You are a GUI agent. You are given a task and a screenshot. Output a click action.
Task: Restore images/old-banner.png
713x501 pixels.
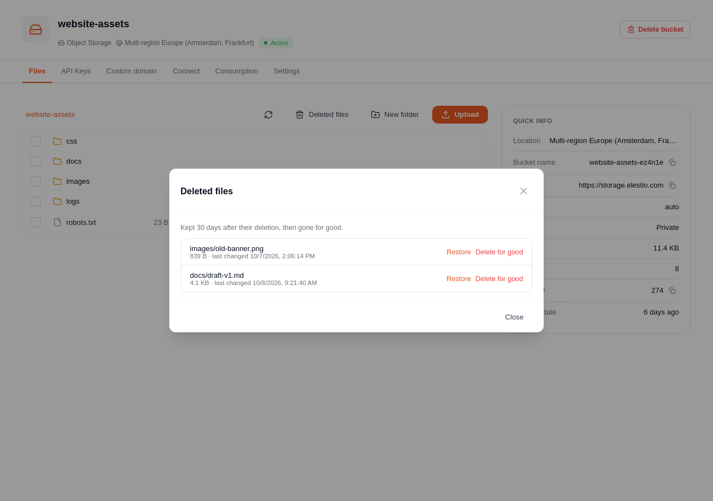[x=458, y=252]
